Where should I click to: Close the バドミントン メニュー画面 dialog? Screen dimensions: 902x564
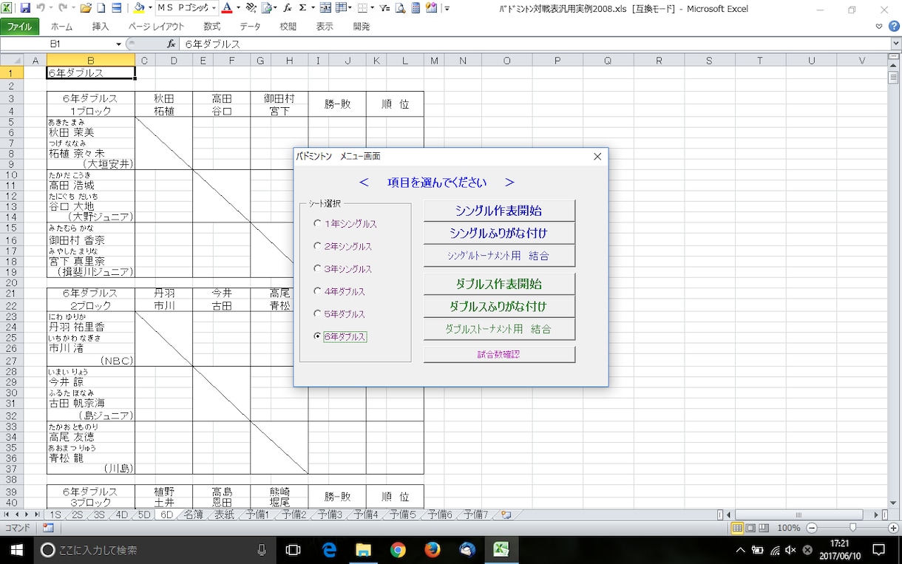click(x=597, y=157)
